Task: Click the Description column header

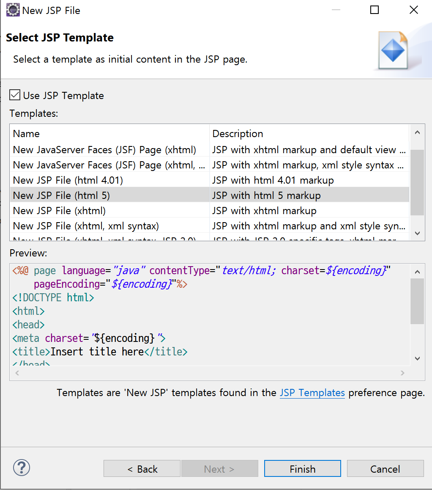Action: coord(309,133)
